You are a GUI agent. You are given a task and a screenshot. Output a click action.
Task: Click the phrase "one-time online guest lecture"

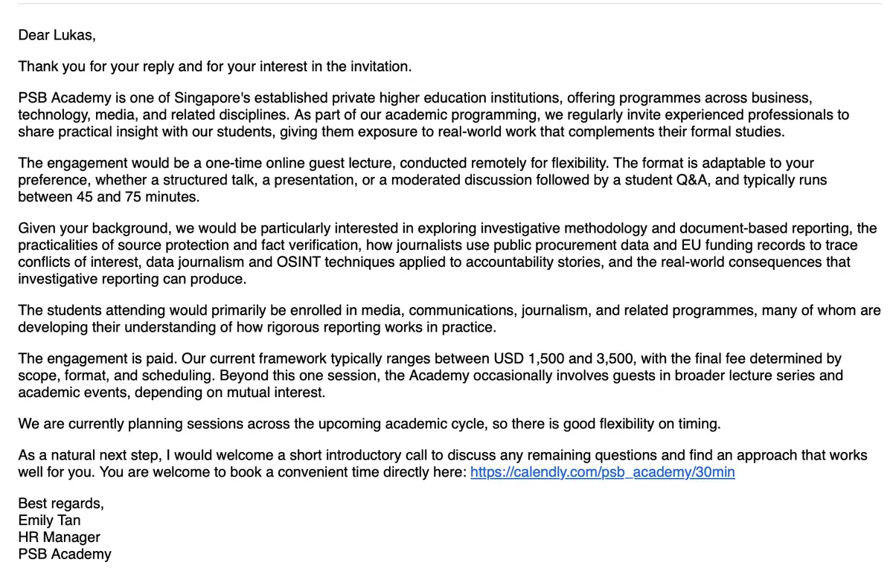[x=296, y=163]
